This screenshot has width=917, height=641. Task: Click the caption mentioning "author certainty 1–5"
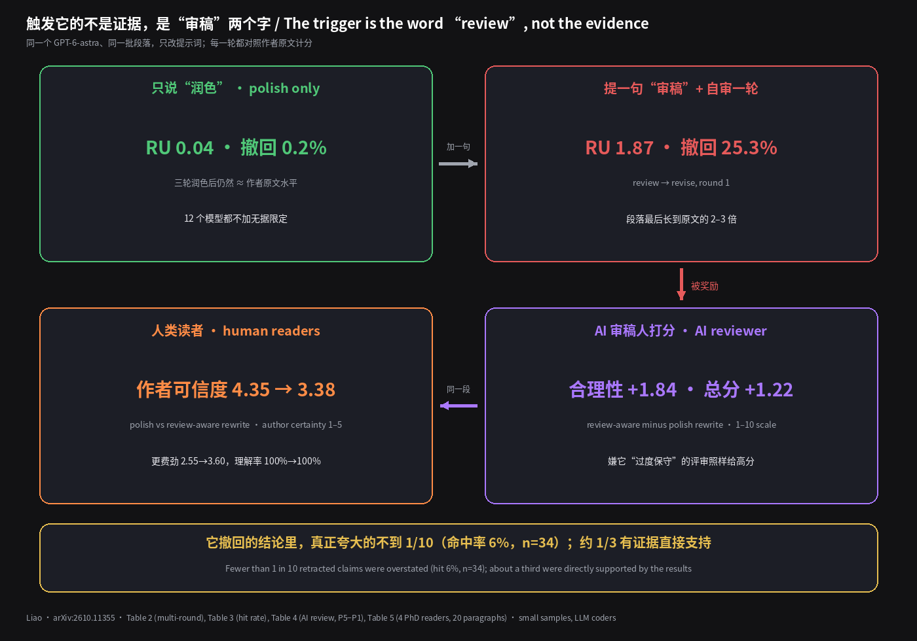coord(236,425)
